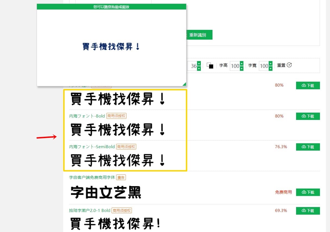The image size is (330, 232).
Task: Download the 内海フォント-Bold font
Action: 308,116
